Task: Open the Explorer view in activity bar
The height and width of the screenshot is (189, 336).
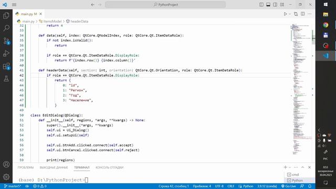Action: (x=6, y=15)
